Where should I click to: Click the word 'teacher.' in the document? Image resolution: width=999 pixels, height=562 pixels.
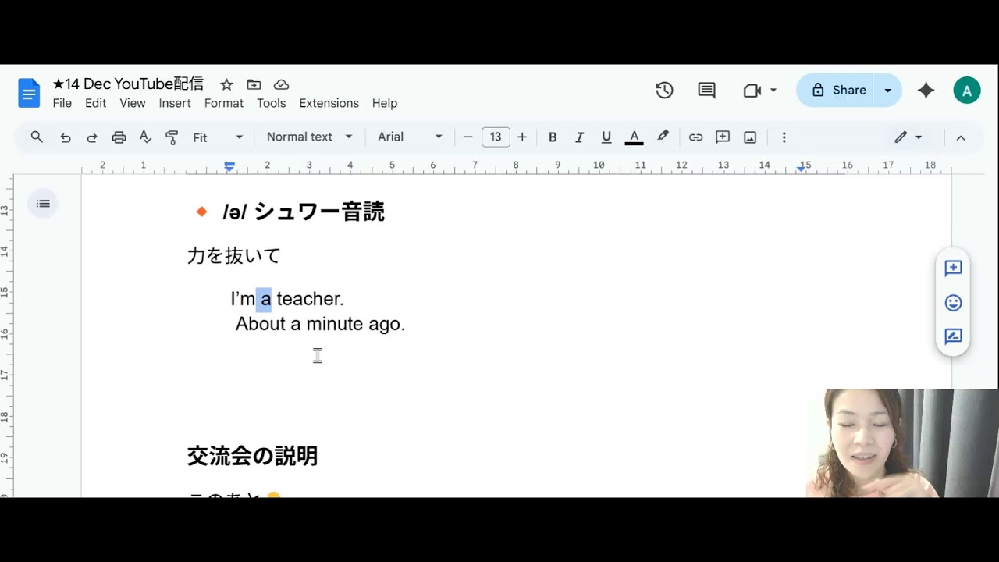click(x=310, y=299)
